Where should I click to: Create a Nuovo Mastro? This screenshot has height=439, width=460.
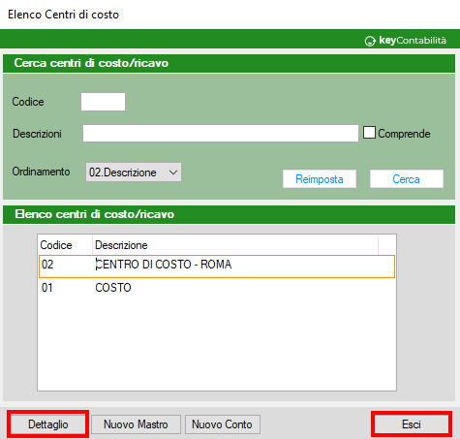[136, 424]
